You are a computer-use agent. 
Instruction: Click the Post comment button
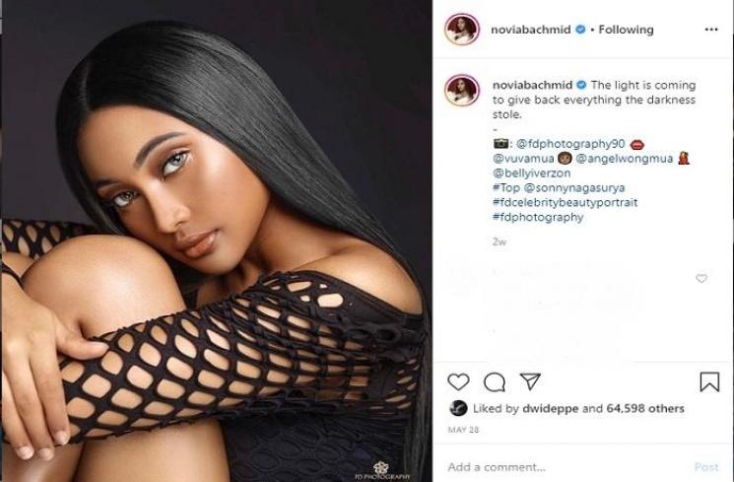coord(706,467)
